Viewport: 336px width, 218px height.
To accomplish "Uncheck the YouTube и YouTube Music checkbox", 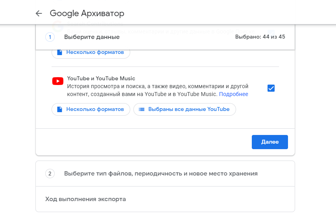I will point(271,88).
